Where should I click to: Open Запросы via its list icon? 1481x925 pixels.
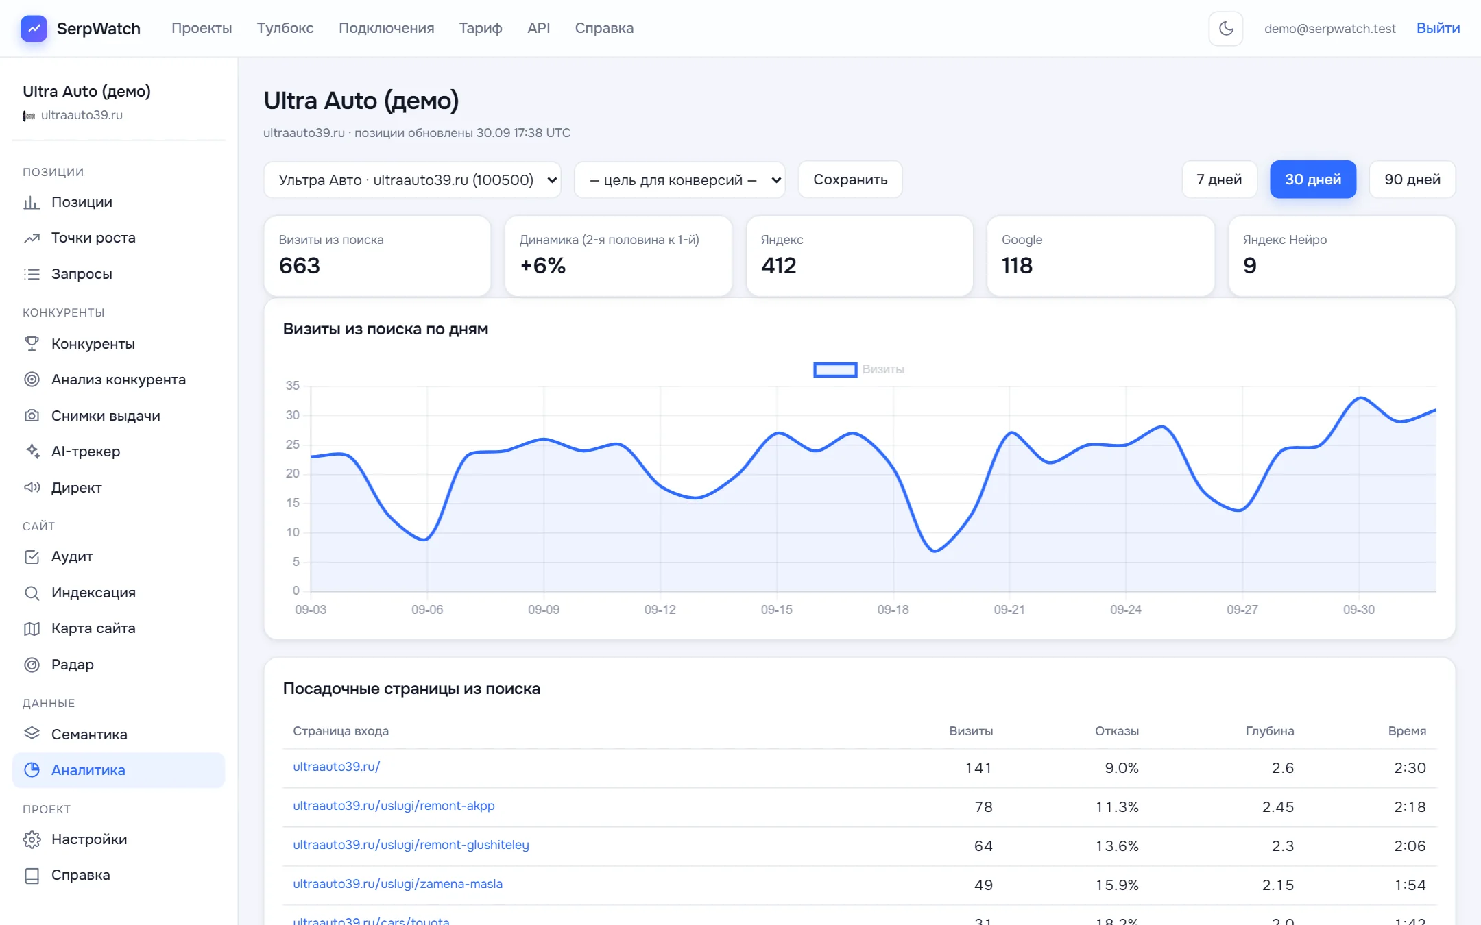(32, 274)
